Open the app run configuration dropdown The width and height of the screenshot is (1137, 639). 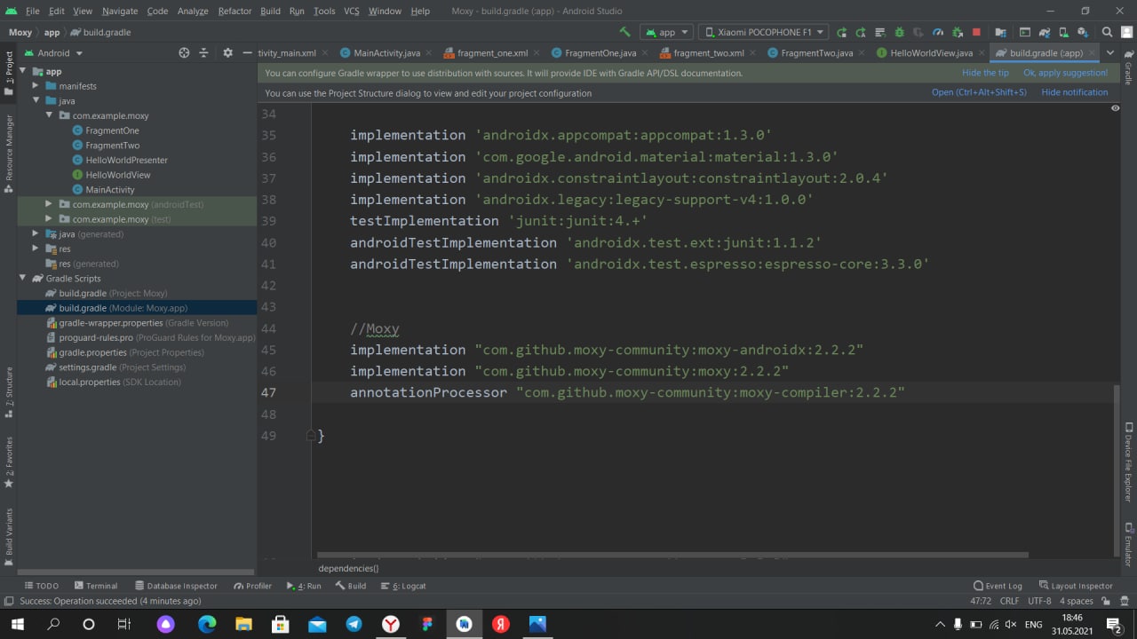coord(666,32)
